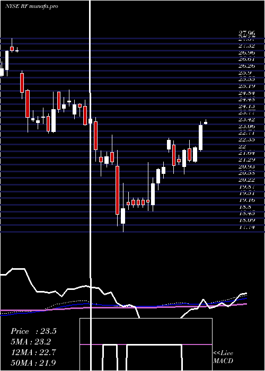Click the 20.22 price axis label
This screenshot has width=265, height=371.
pyautogui.click(x=246, y=180)
